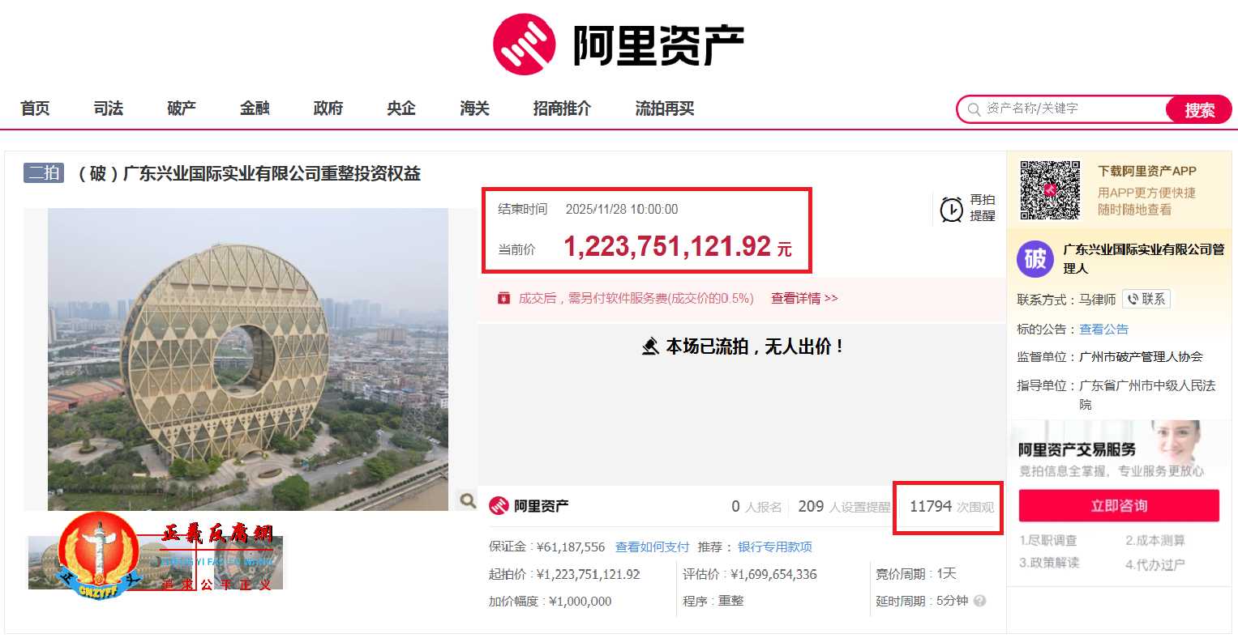
Task: Click the zoom magnifier icon on the auction photo
Action: click(x=468, y=501)
